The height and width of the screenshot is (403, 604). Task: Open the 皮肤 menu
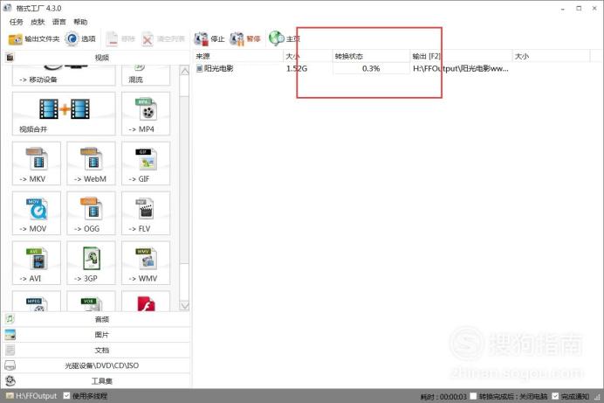(x=38, y=22)
